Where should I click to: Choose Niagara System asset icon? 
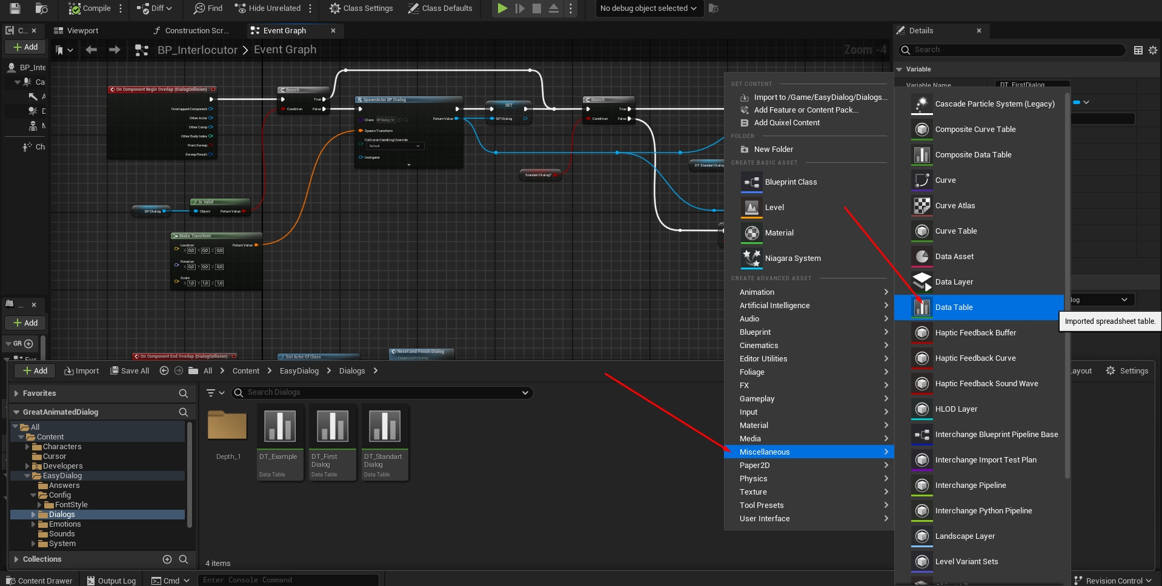coord(751,258)
